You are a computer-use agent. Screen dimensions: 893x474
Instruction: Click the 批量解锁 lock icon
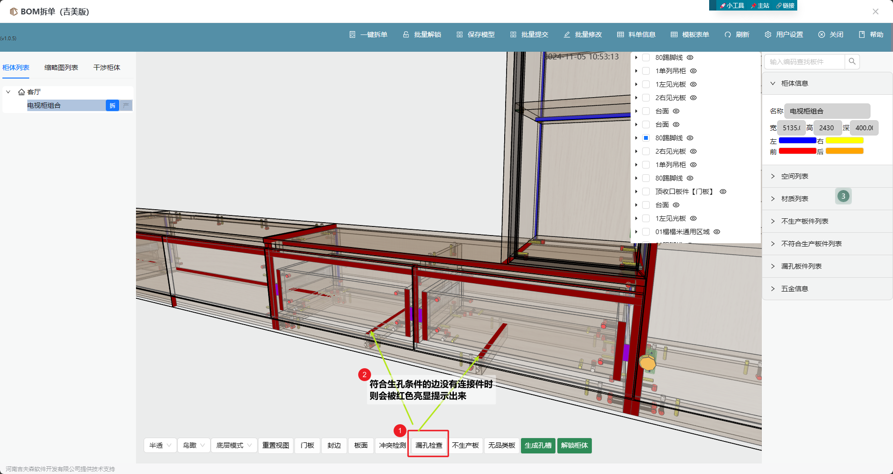(x=406, y=34)
